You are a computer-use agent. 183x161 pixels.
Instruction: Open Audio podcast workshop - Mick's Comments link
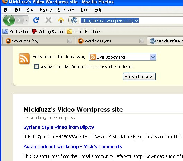coord(72,147)
